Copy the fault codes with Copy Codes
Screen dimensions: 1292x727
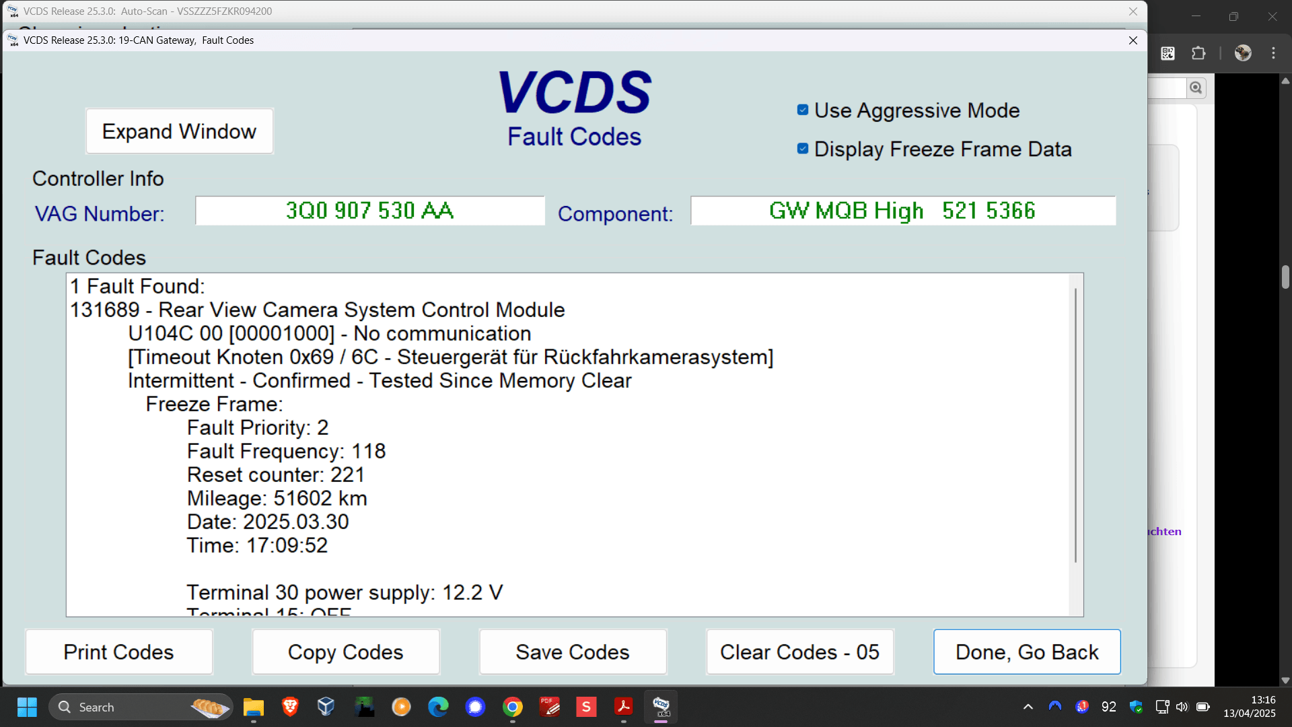345,652
